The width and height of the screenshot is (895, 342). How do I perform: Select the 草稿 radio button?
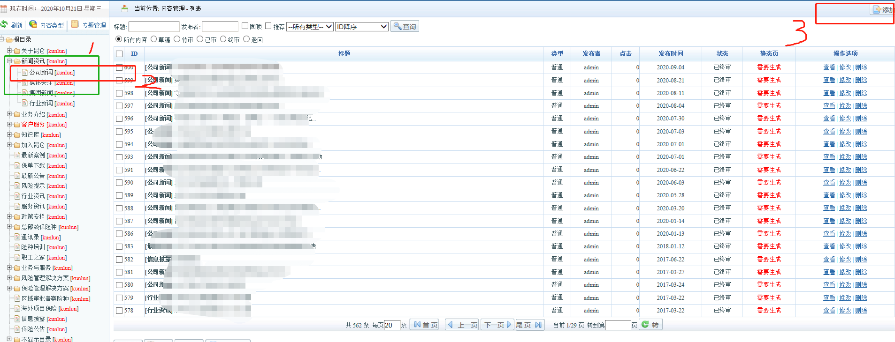point(153,39)
